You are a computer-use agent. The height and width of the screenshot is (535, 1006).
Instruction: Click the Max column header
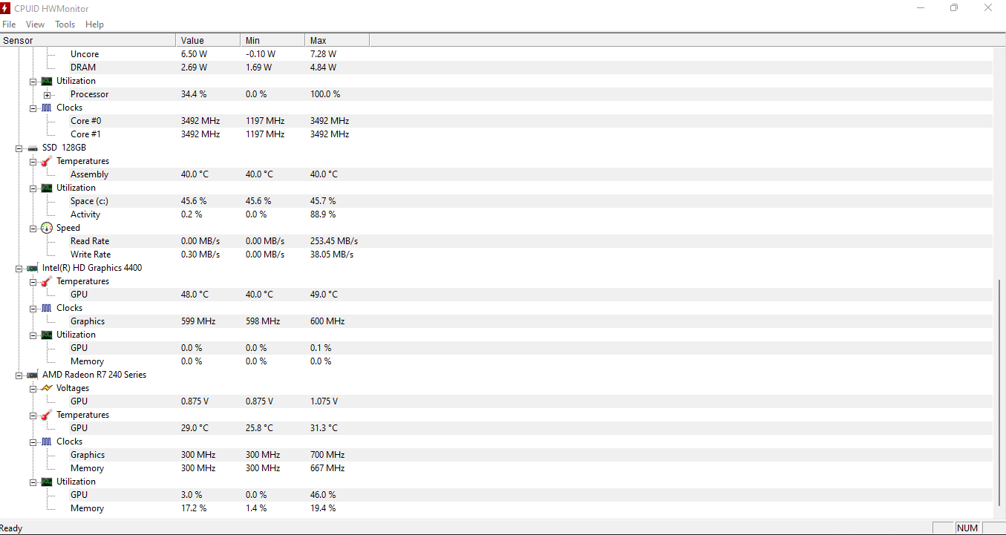click(336, 40)
